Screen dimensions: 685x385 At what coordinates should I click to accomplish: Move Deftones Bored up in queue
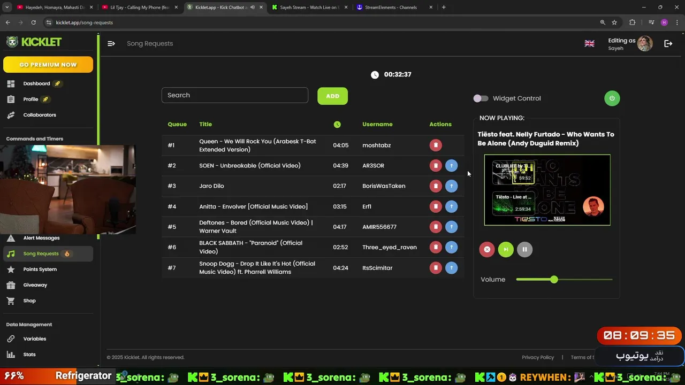[451, 227]
